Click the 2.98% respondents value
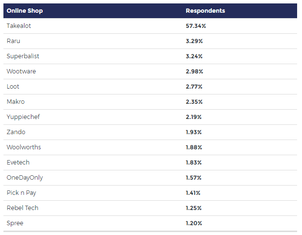The image size is (302, 235). [194, 71]
